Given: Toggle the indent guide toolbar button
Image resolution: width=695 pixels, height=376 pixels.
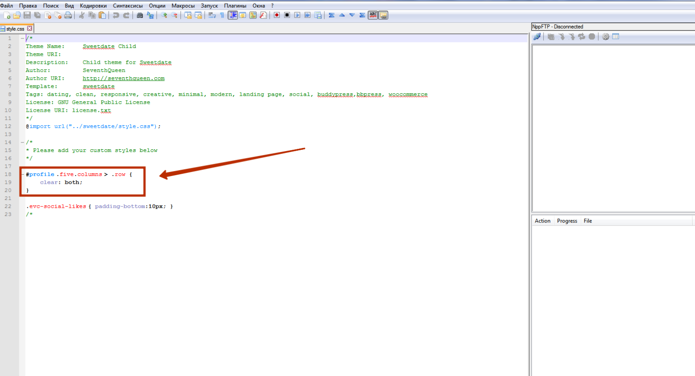Looking at the screenshot, I should 233,15.
